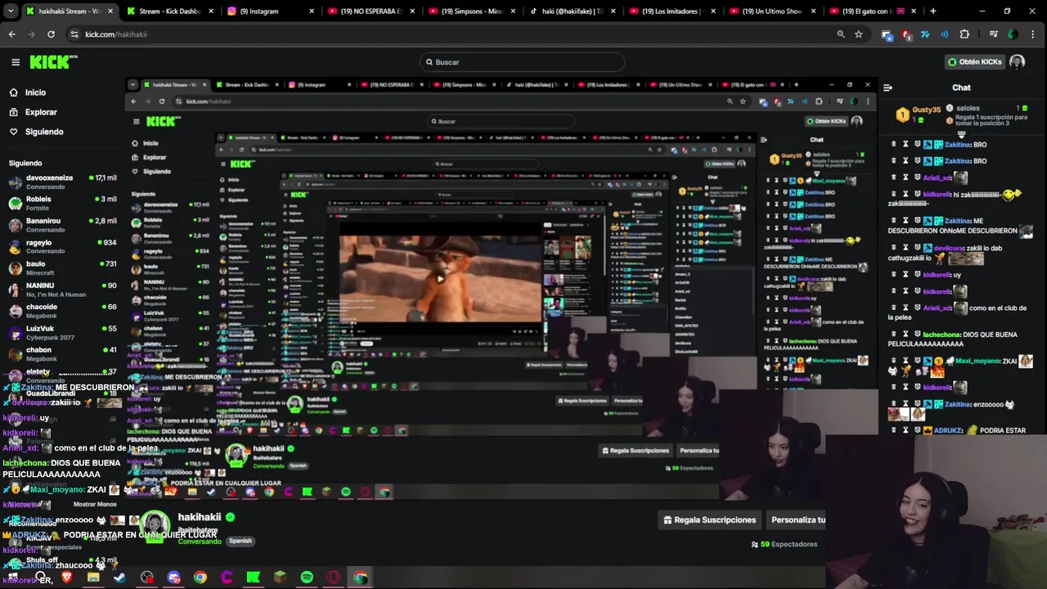Open File Explorer from taskbar
Image resolution: width=1047 pixels, height=589 pixels.
coord(93,578)
